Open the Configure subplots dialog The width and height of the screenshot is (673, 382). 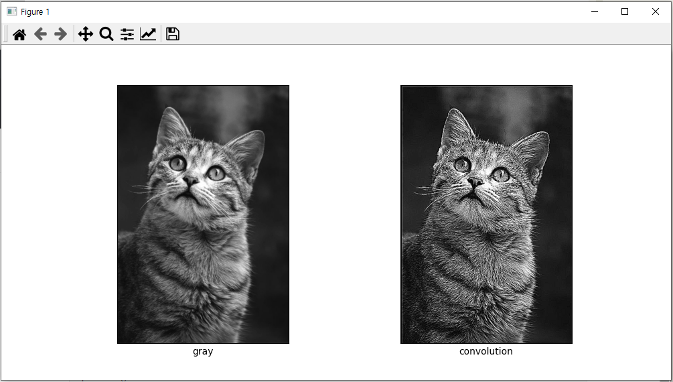pos(127,34)
